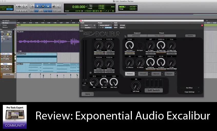Click zoom preset number 1

[x=17, y=11]
